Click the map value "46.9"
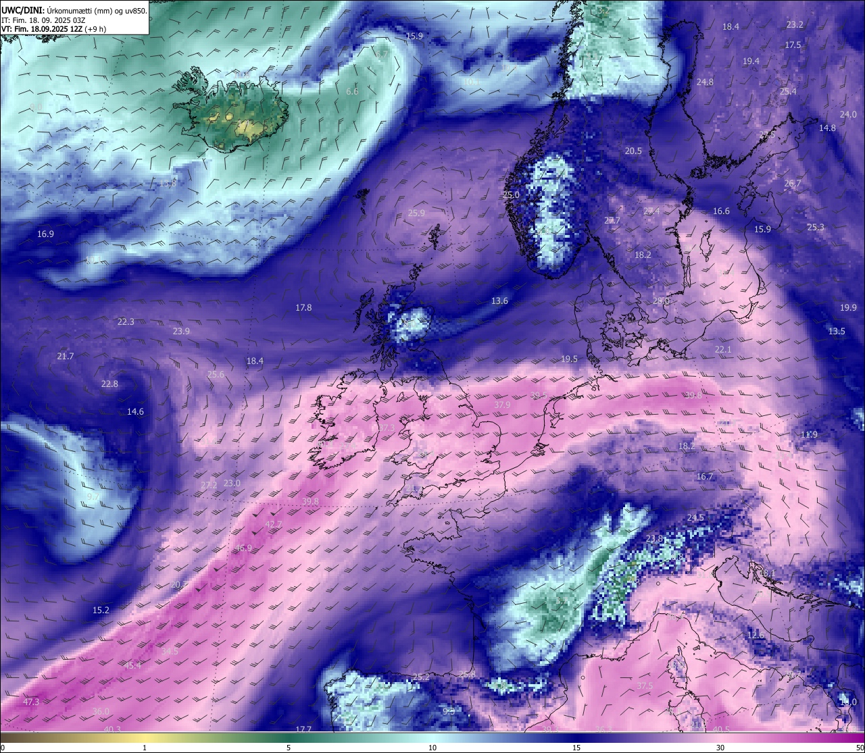The width and height of the screenshot is (865, 753). [x=243, y=548]
